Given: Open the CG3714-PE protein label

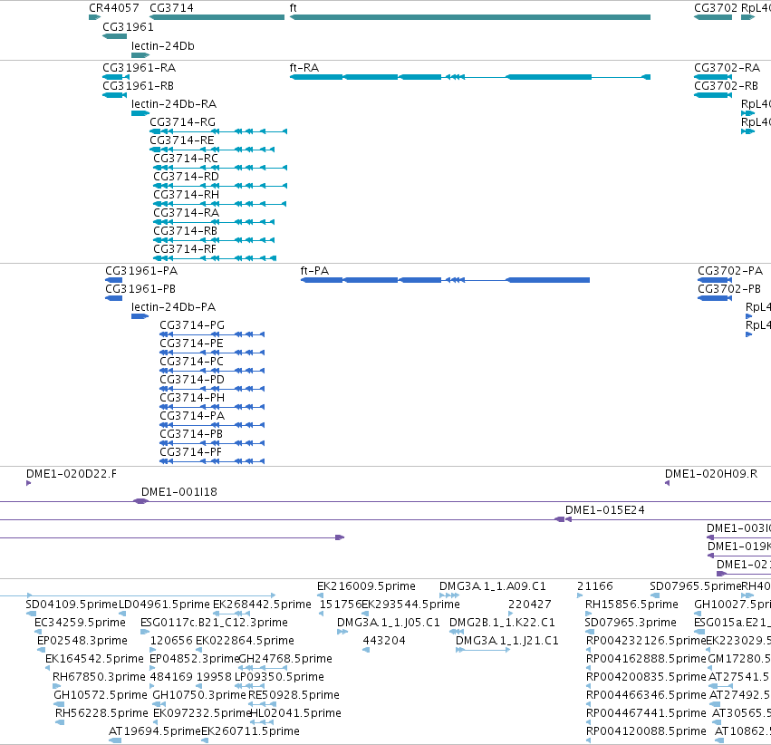Looking at the screenshot, I should coord(191,343).
